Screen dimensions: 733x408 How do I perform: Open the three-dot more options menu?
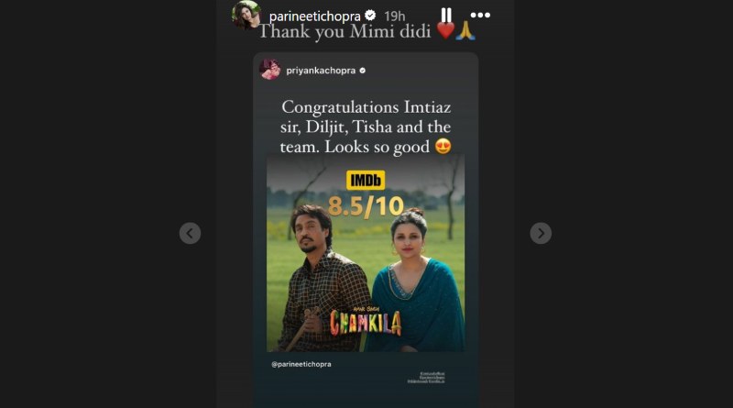[x=480, y=15]
